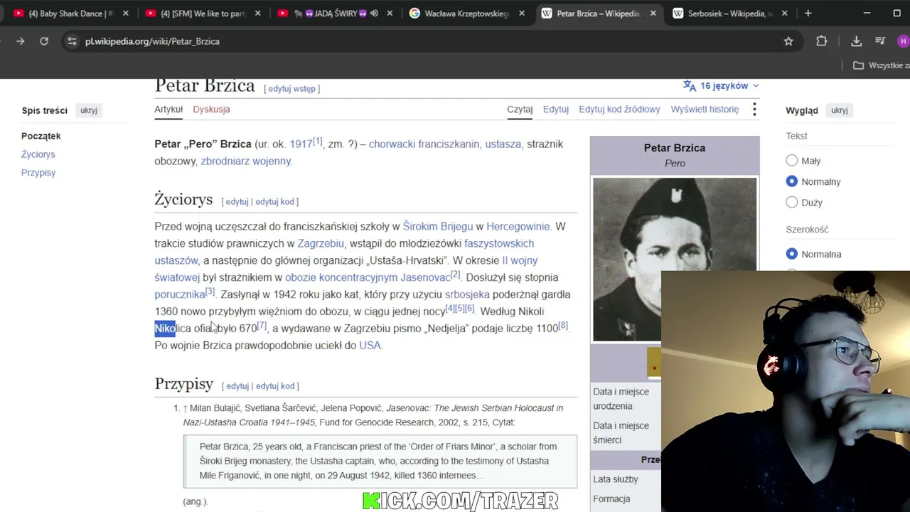Open the "zbrodniarz wojenny" link
The width and height of the screenshot is (910, 512).
point(246,161)
